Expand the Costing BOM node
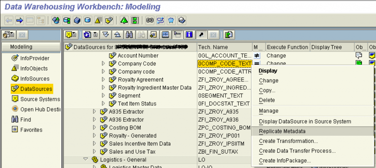The height and width of the screenshot is (168, 376). [94, 128]
